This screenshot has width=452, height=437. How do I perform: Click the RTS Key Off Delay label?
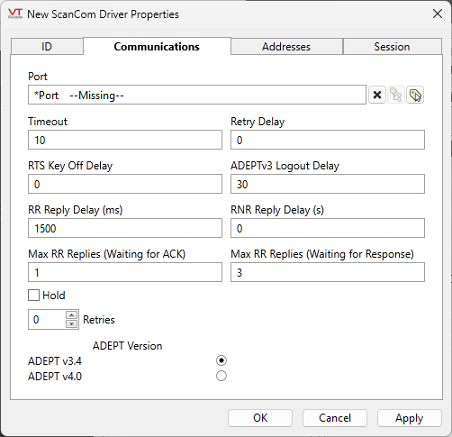pos(70,166)
